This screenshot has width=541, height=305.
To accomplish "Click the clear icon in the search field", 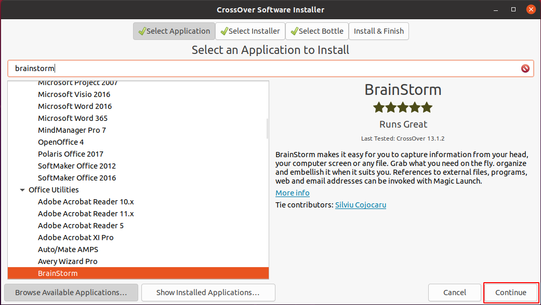I will pos(525,68).
